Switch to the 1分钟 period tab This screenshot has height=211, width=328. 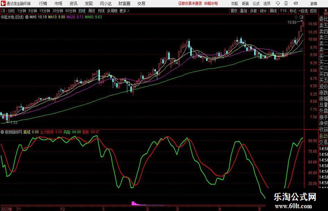(22, 11)
